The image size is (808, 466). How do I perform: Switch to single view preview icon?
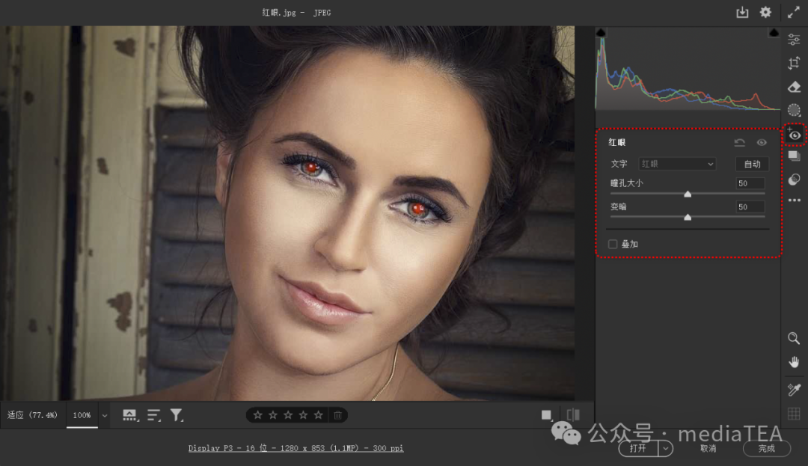click(547, 415)
